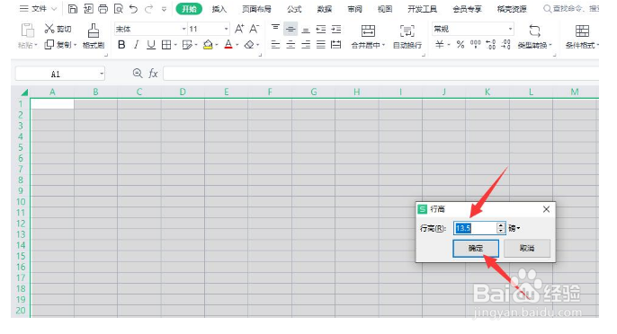Toggle middle vertical alignment
The width and height of the screenshot is (617, 334).
pos(291,29)
